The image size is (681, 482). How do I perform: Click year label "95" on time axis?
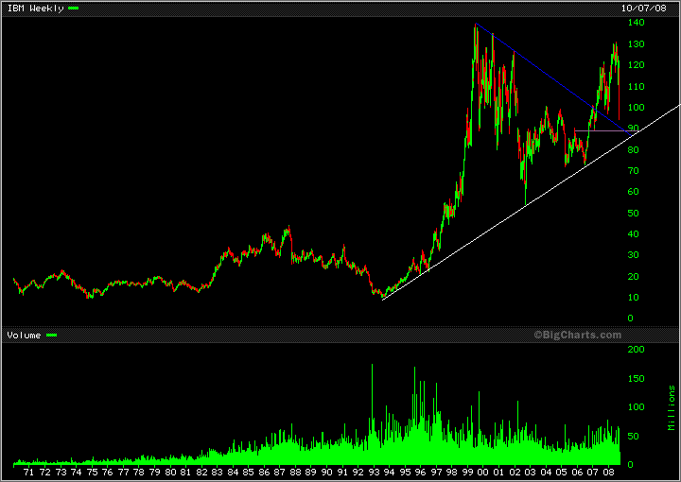coord(405,472)
